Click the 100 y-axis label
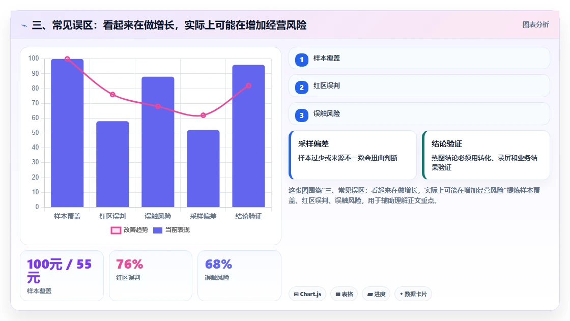The width and height of the screenshot is (570, 321). click(34, 58)
